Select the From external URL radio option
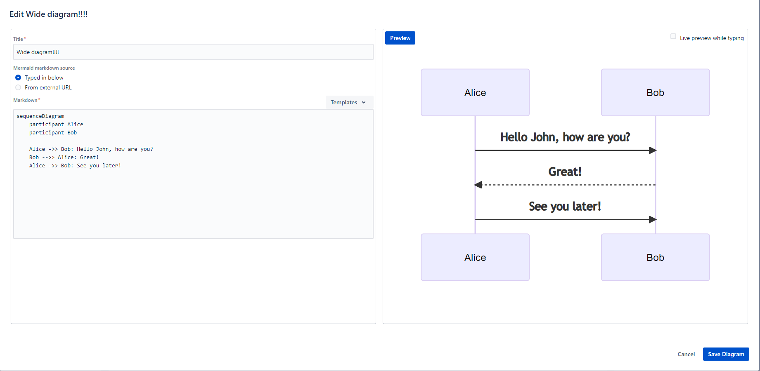Screen dimensions: 760x371 click(x=18, y=87)
